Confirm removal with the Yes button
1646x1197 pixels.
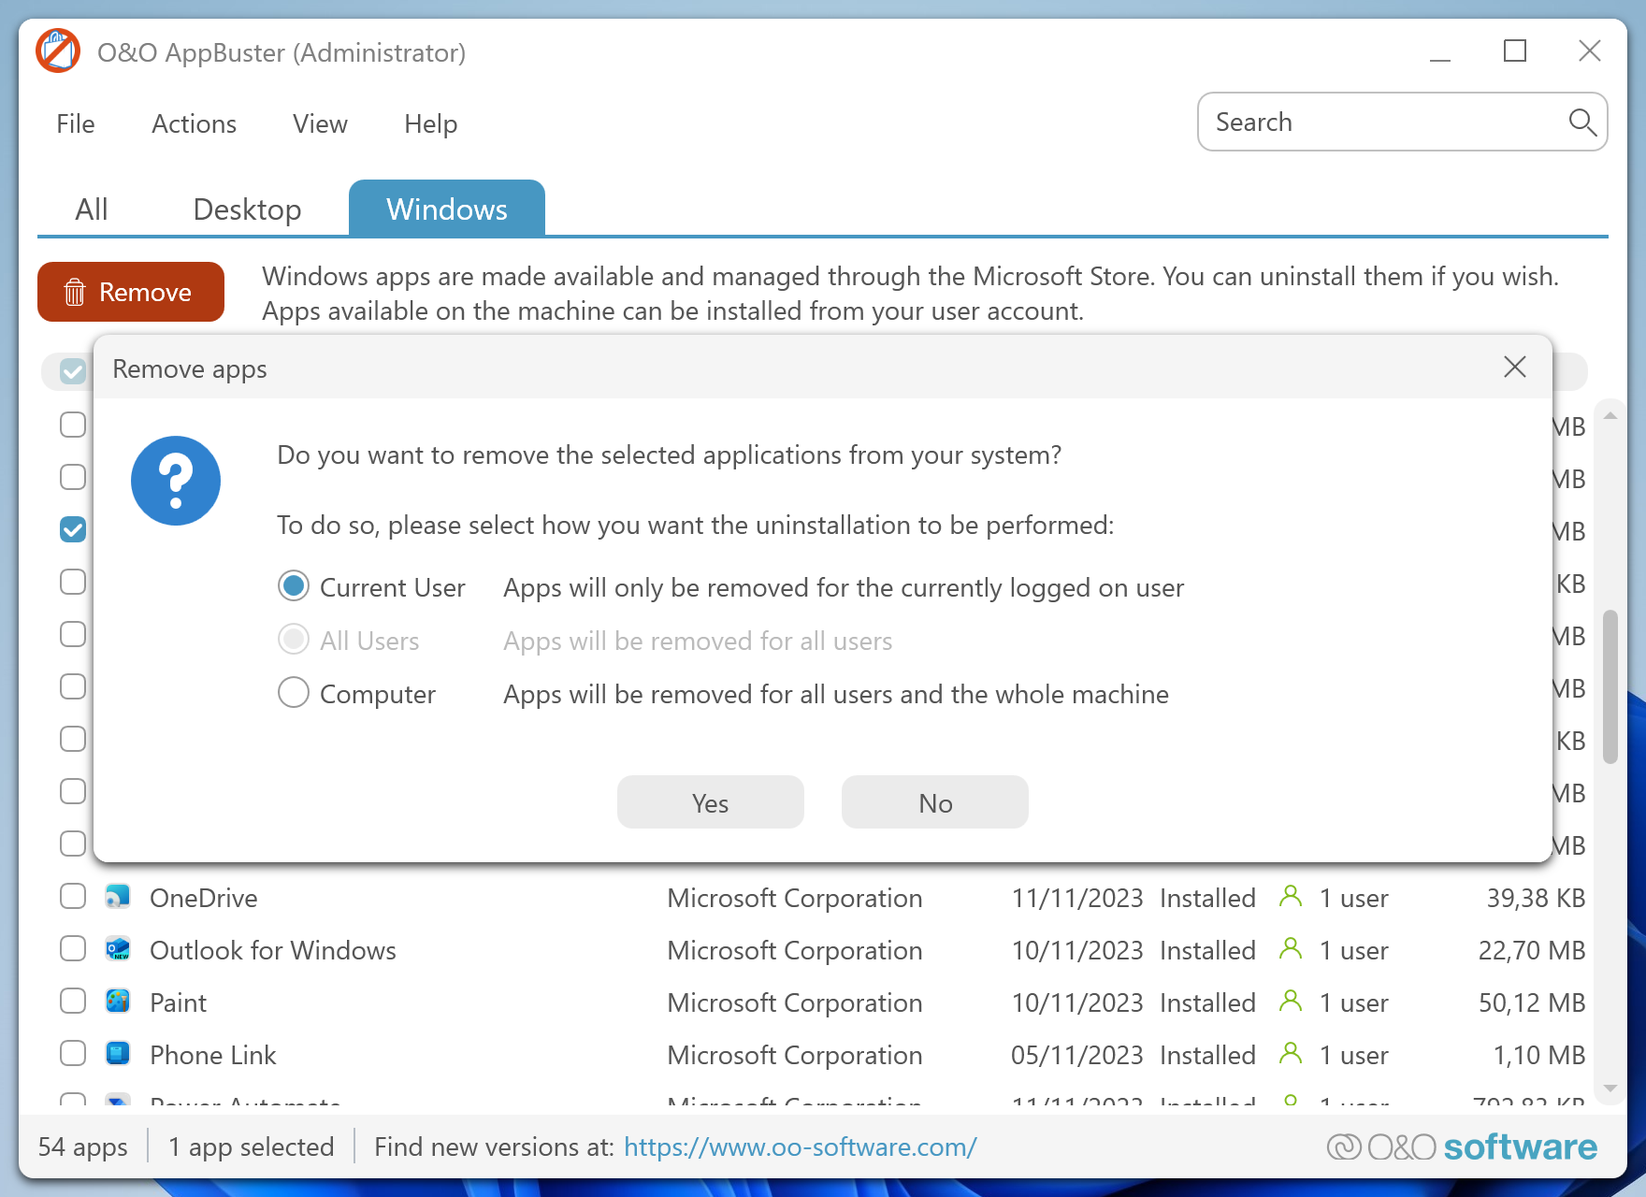pyautogui.click(x=711, y=802)
